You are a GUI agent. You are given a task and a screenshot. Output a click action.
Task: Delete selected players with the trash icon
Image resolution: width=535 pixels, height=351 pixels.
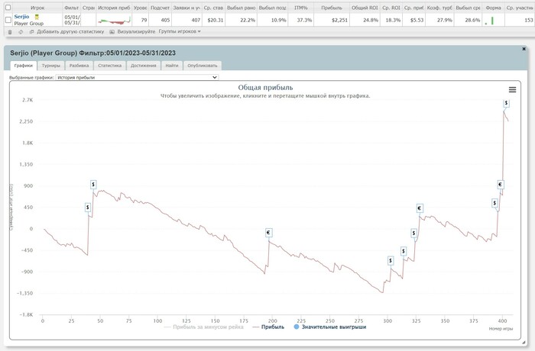tap(10, 32)
